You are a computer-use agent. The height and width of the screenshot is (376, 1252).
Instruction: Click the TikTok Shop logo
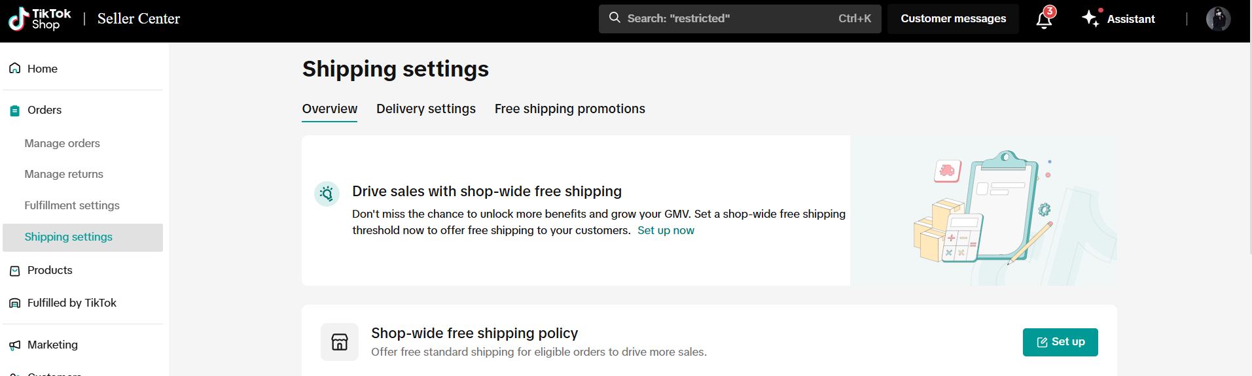pos(39,19)
